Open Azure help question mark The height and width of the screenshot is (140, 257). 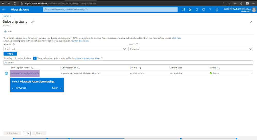pyautogui.click(x=210, y=10)
